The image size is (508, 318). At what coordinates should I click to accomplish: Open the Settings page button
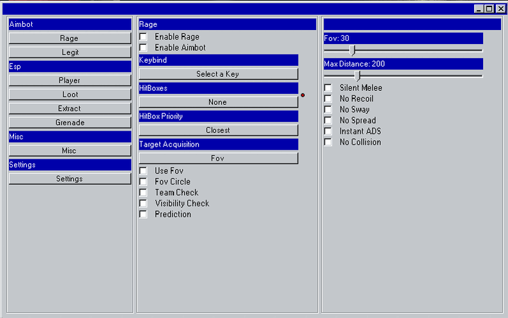pyautogui.click(x=69, y=179)
